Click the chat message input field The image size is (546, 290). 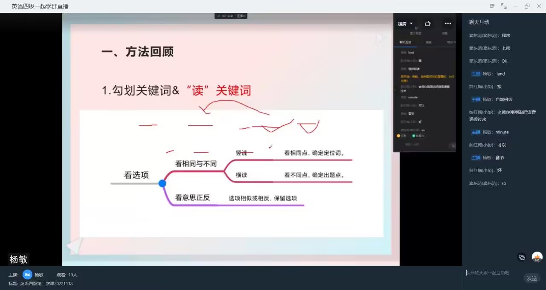493,273
